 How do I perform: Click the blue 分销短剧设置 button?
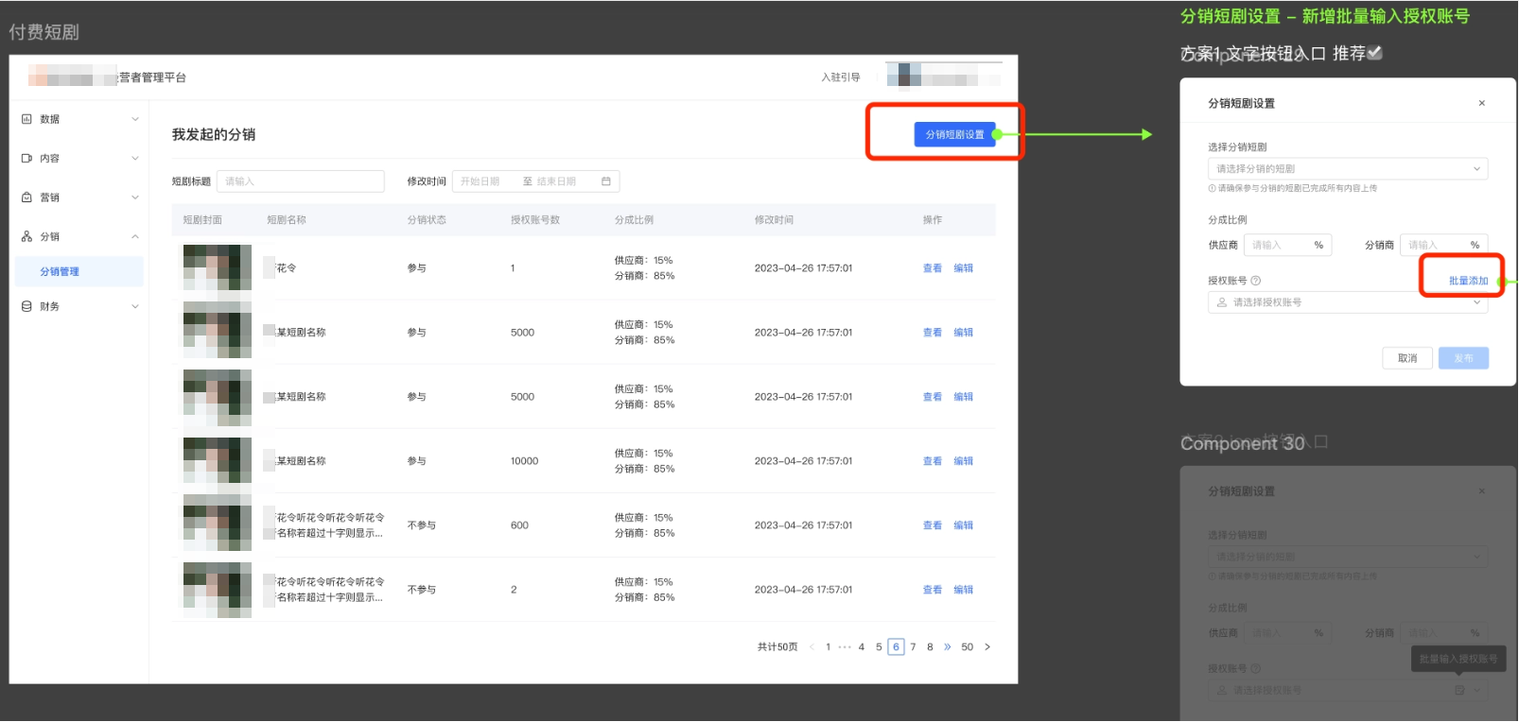click(x=954, y=134)
